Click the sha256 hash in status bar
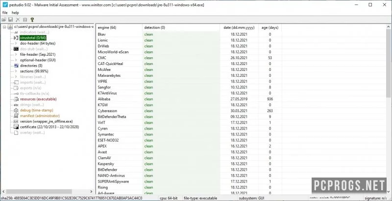 [x=72, y=198]
